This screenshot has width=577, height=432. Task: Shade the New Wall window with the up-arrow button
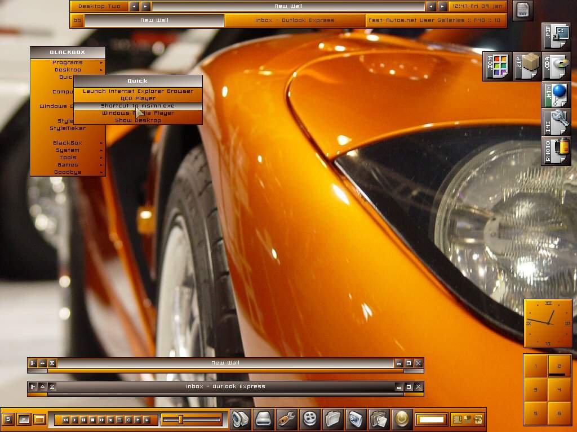pos(42,363)
